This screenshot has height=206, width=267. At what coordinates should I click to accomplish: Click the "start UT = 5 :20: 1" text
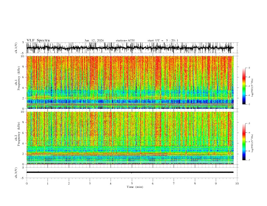[163, 40]
